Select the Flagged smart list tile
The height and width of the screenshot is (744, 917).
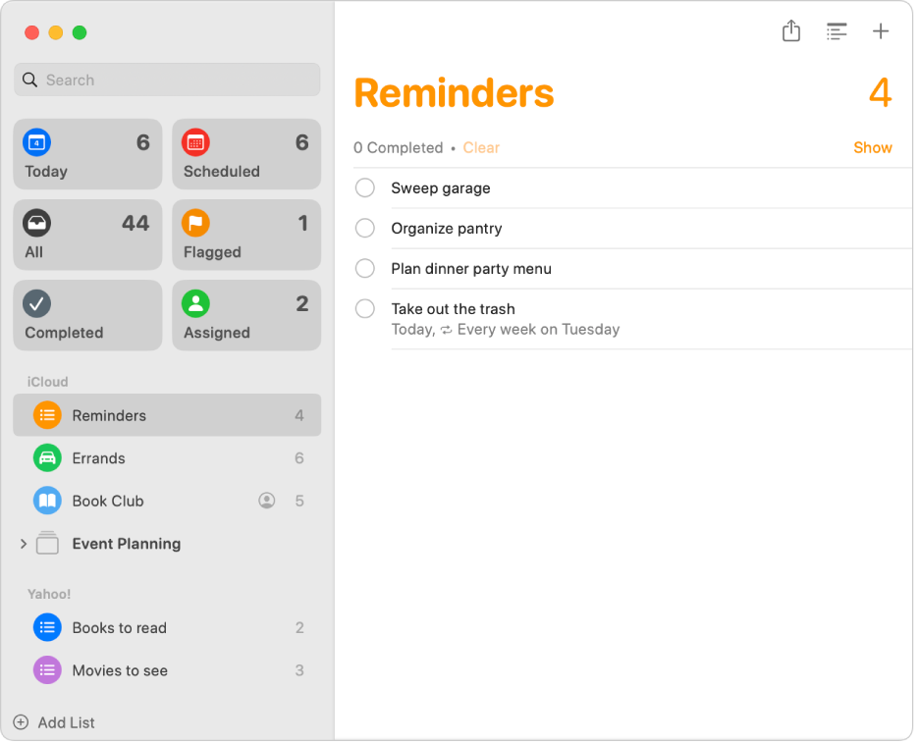[x=246, y=235]
